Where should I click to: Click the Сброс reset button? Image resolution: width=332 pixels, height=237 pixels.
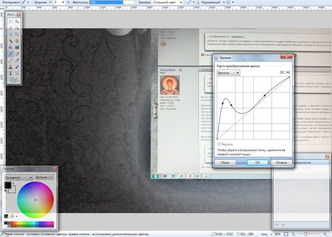(x=225, y=163)
